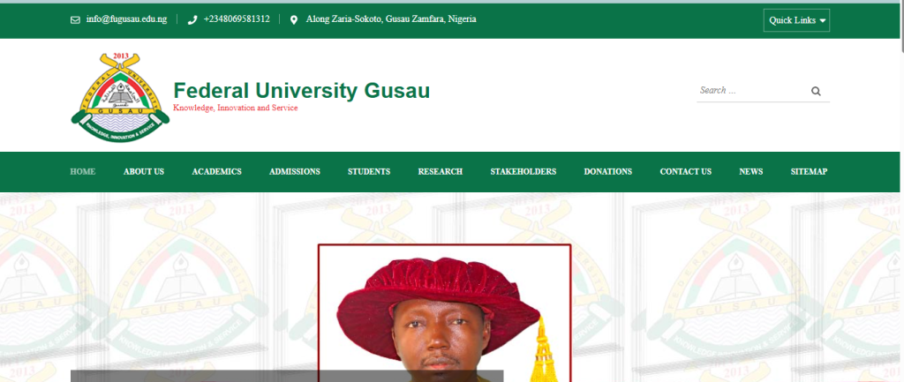The image size is (904, 382).
Task: Open the Contact Us page
Action: (x=685, y=172)
